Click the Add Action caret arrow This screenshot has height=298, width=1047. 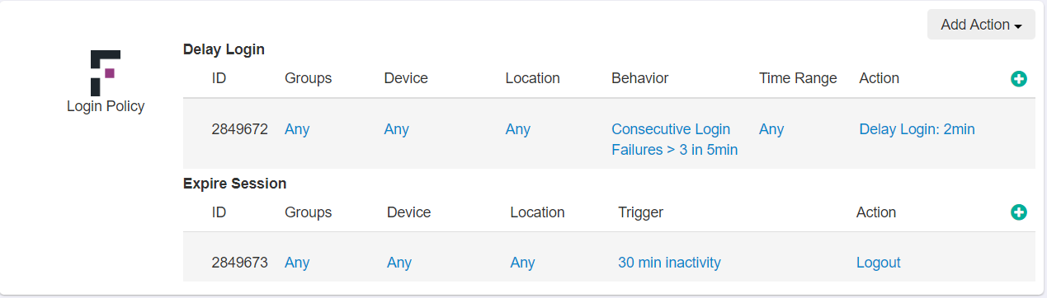tap(1018, 26)
